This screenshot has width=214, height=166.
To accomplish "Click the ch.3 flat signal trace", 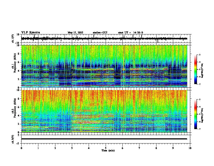I will click(104, 139).
